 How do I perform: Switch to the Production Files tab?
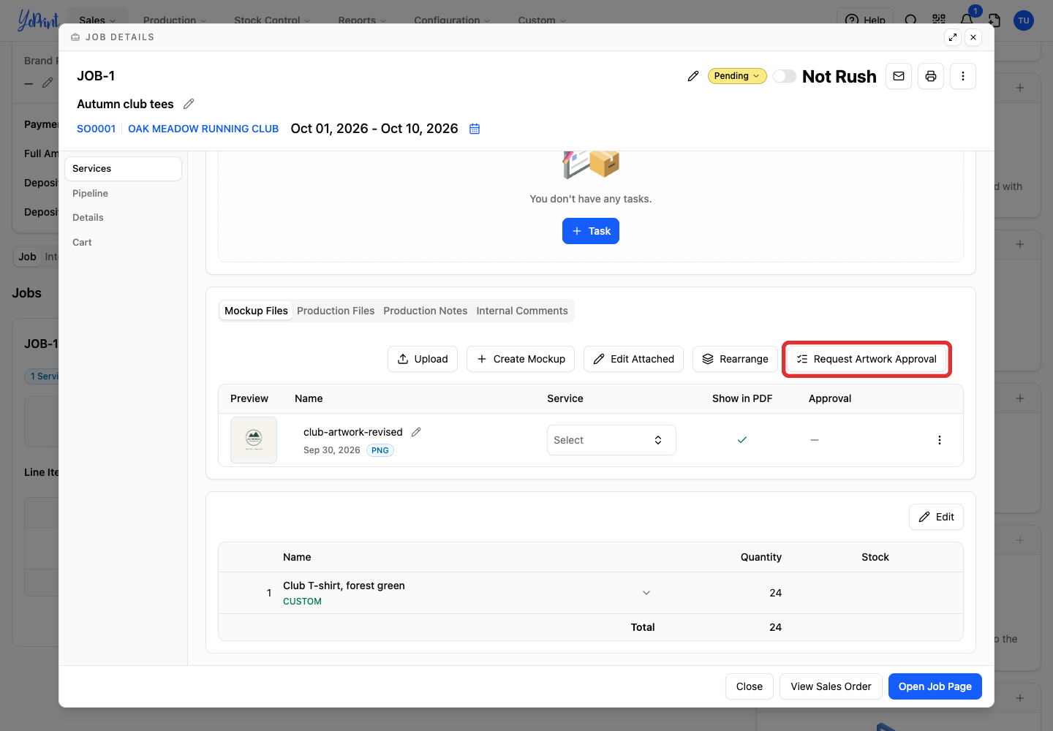pyautogui.click(x=336, y=311)
